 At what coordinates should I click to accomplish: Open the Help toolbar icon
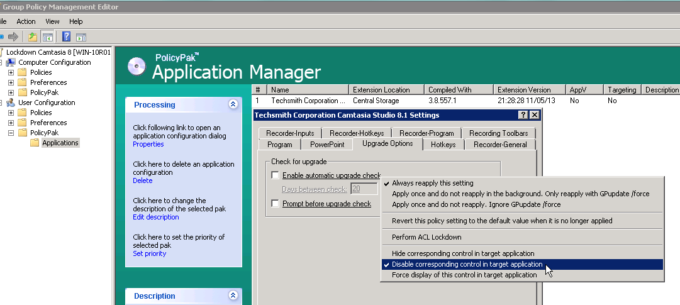coord(66,37)
